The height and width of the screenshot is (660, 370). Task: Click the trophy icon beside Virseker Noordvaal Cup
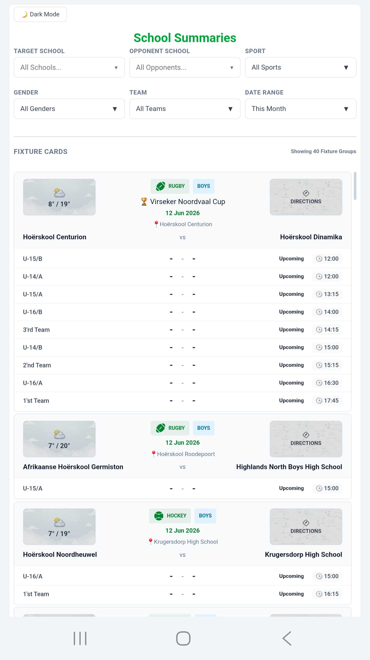[x=144, y=202]
